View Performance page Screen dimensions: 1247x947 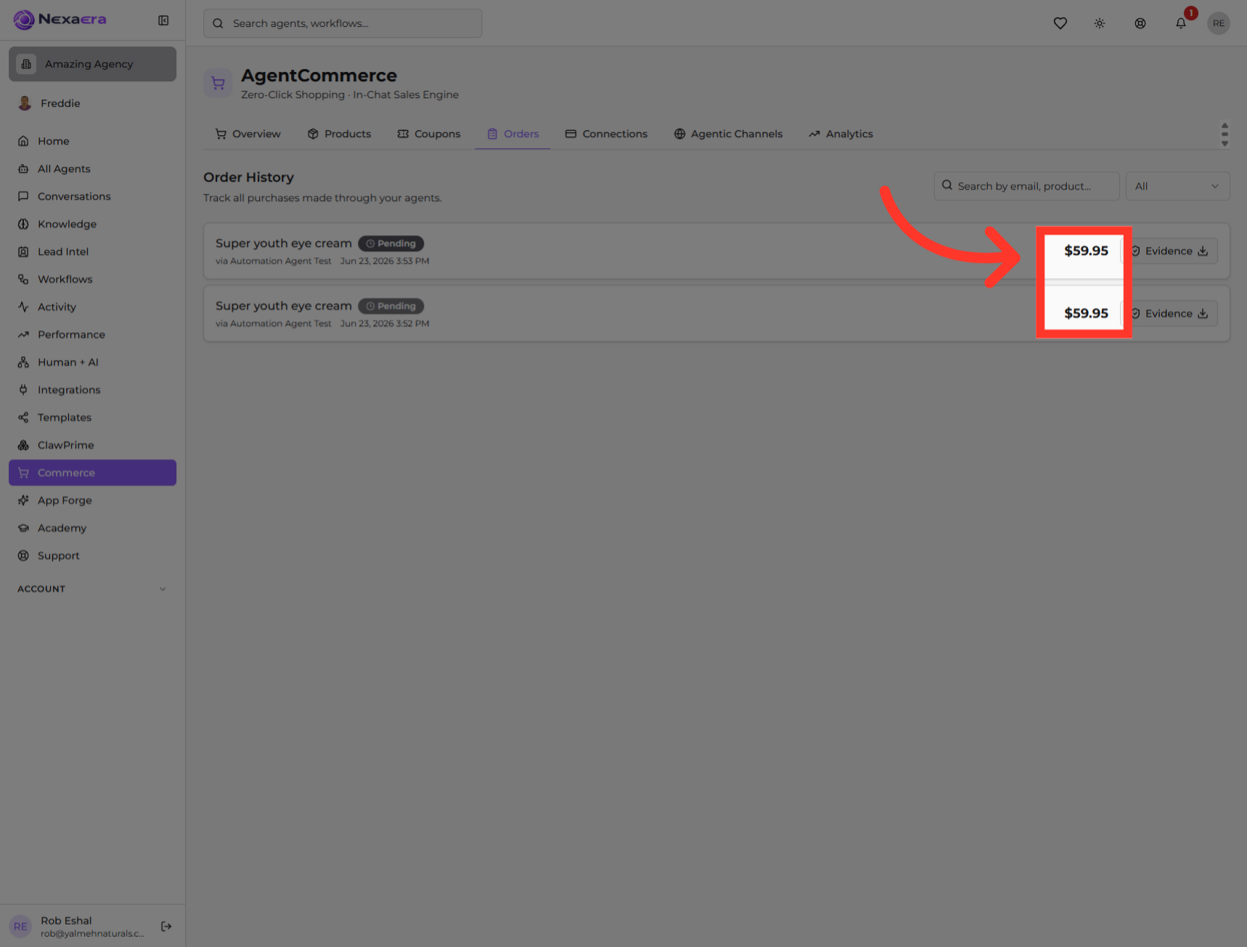click(92, 334)
